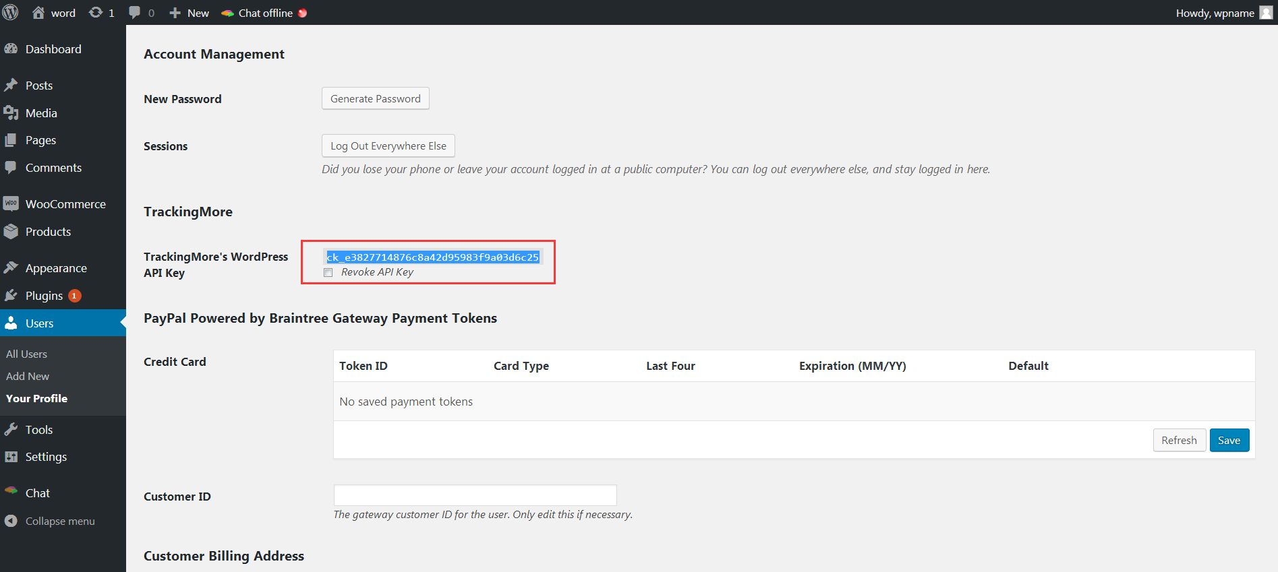Click the WooCommerce sidebar icon
This screenshot has height=572, width=1278.
click(11, 204)
